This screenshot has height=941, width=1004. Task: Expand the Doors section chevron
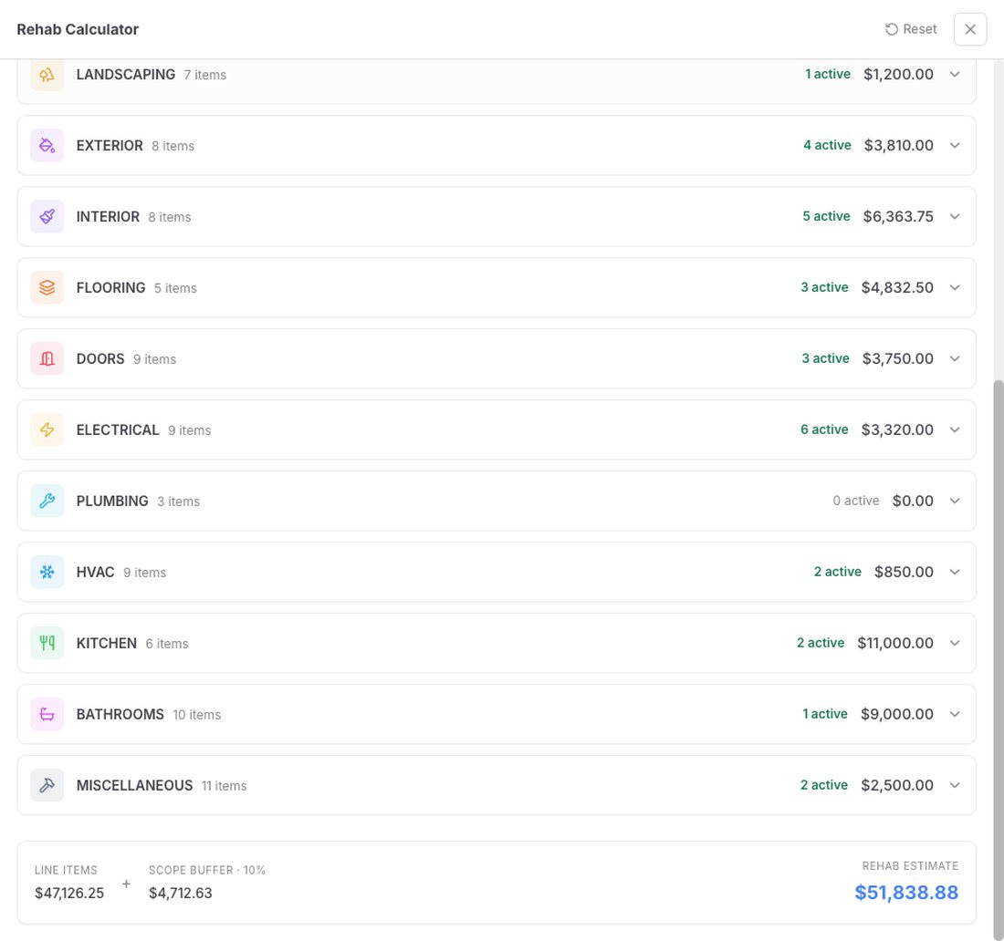pos(954,358)
